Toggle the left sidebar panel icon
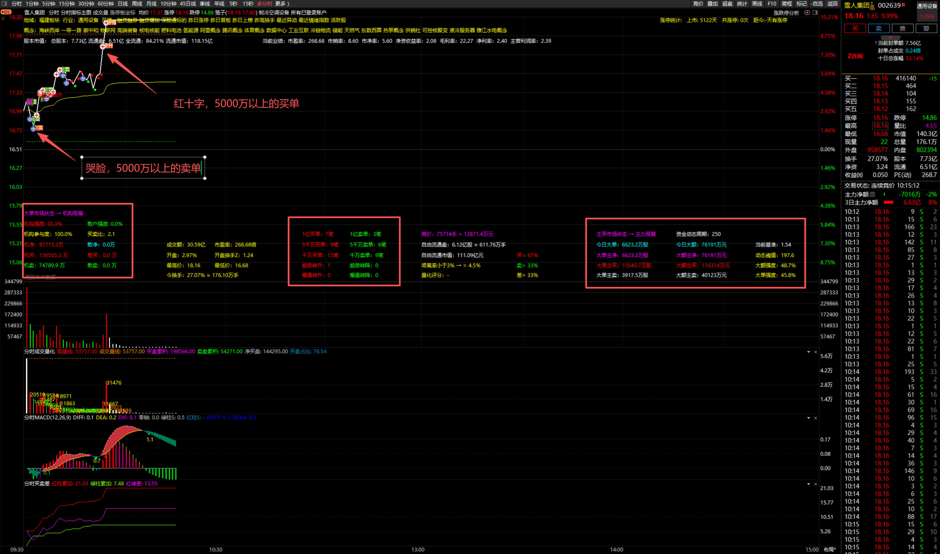 (x=5, y=4)
